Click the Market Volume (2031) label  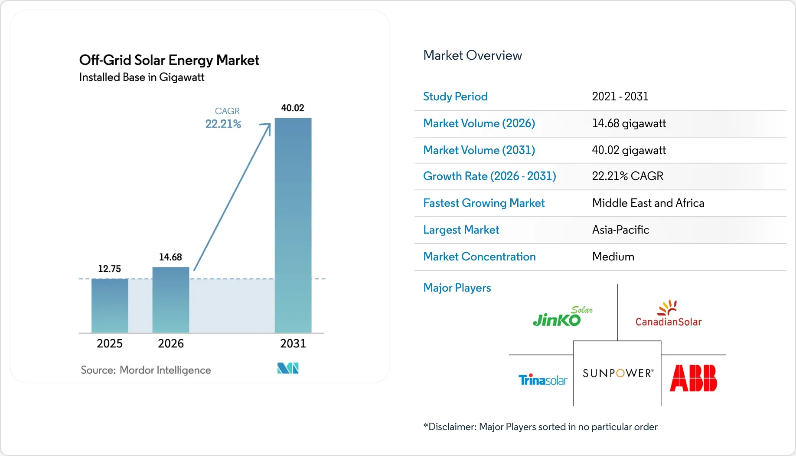479,150
